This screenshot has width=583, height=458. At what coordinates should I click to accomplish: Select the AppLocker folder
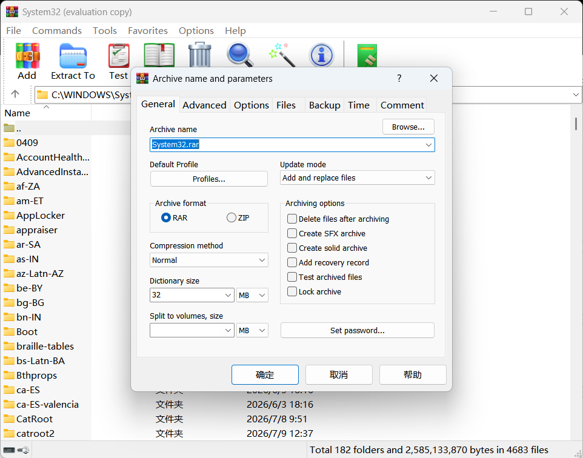(34, 216)
